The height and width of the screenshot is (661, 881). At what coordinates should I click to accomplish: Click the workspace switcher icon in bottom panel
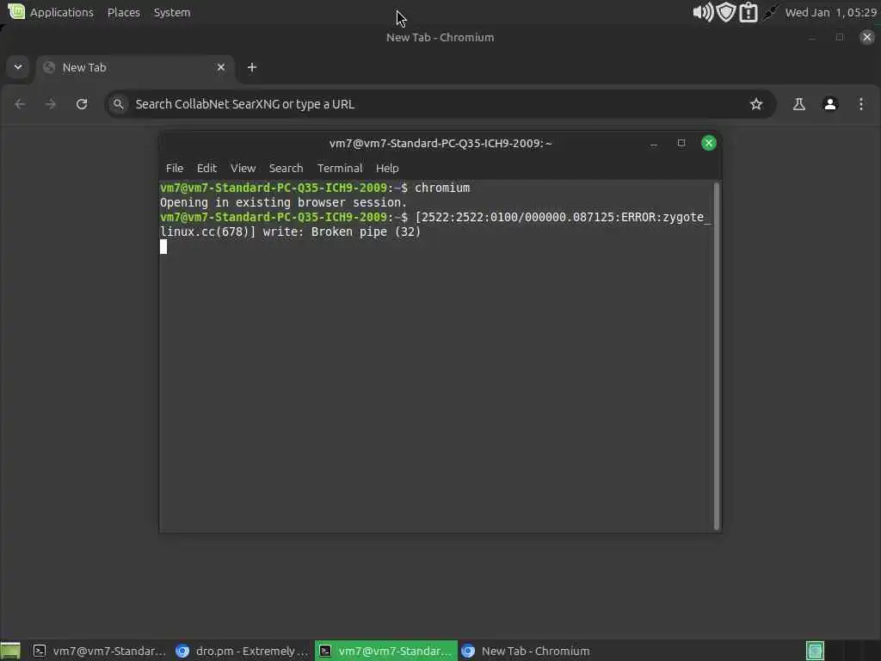(x=815, y=651)
